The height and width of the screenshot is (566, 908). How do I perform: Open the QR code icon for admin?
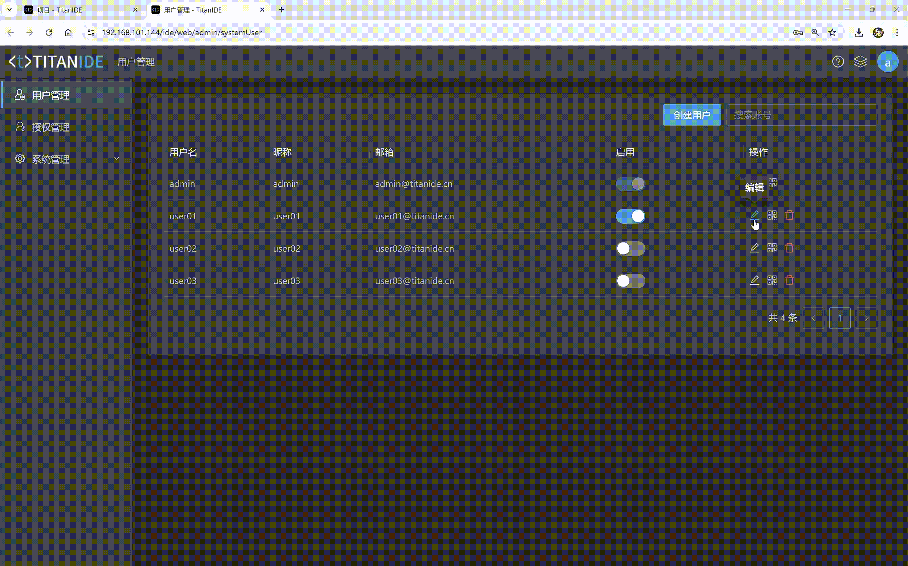tap(773, 183)
